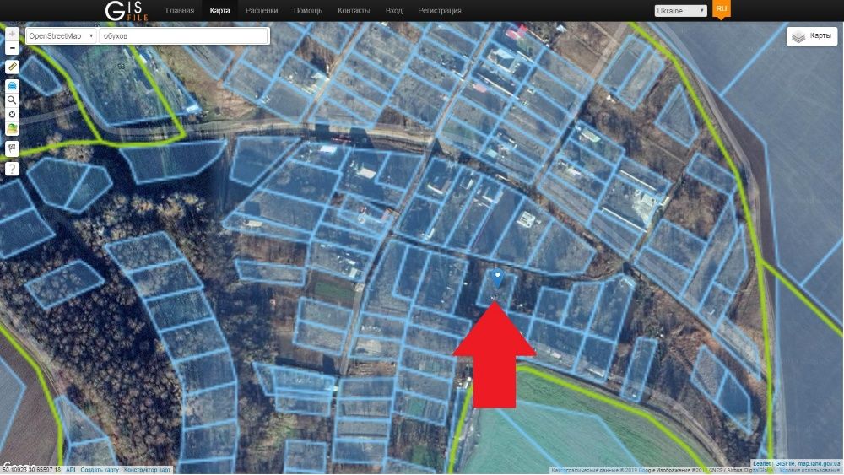
Task: Open the Карты layers panel
Action: point(812,36)
